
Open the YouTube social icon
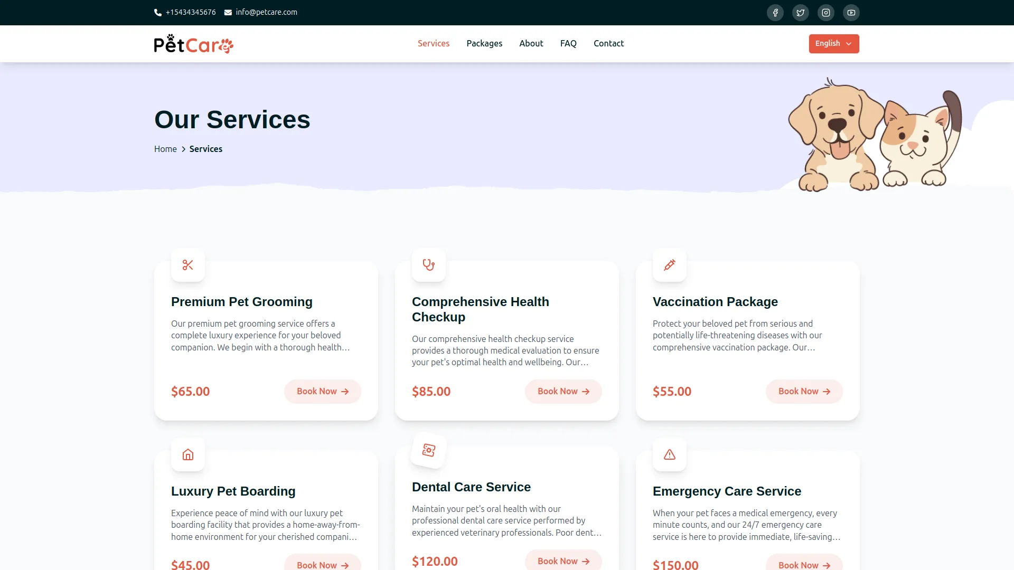(x=851, y=13)
